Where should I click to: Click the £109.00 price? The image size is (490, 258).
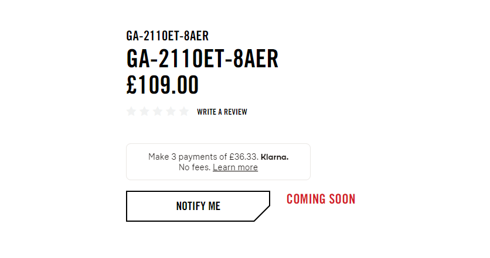[162, 85]
